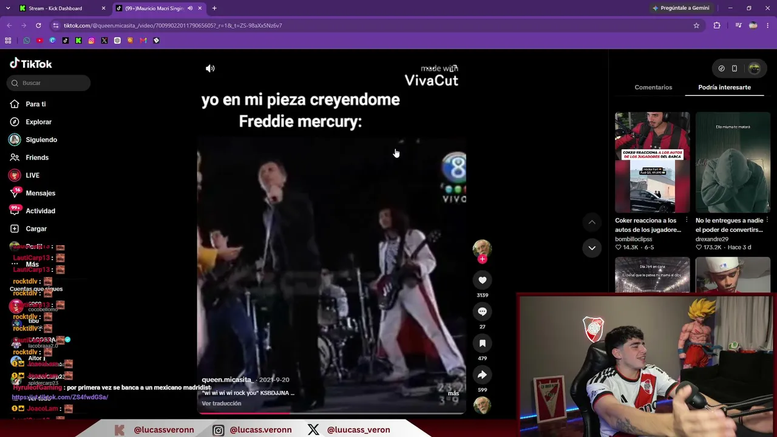Open the queen.micasita_ profile name
The width and height of the screenshot is (777, 437).
[228, 380]
